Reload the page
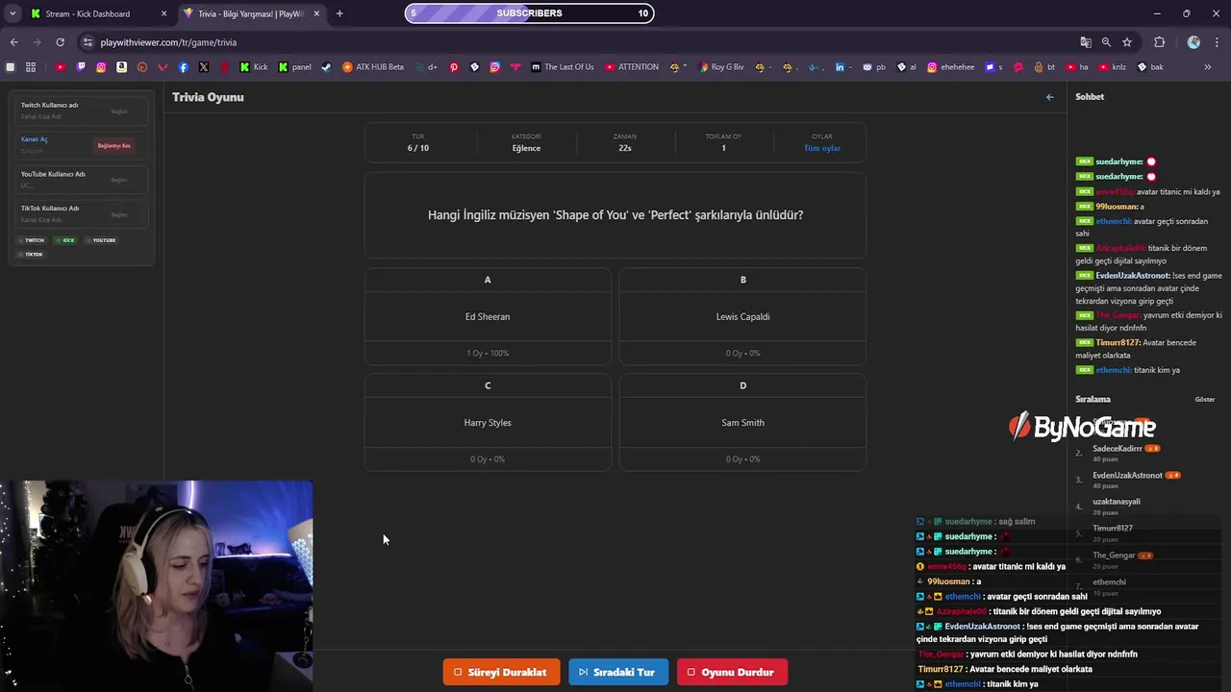The image size is (1231, 692). point(60,42)
